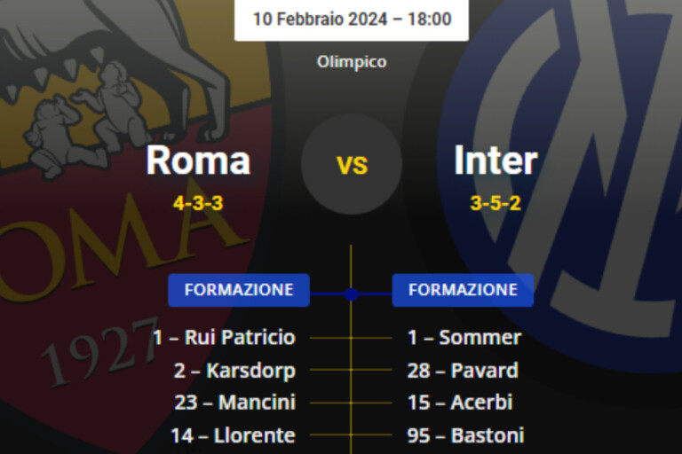
Task: Click Roma's 4-3-3 formation label
Action: point(198,203)
